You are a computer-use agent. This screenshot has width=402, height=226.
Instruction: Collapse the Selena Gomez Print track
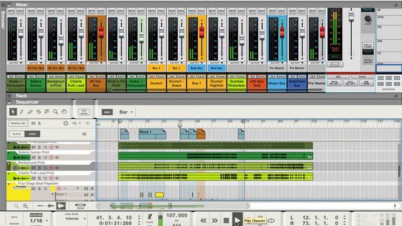[9, 153]
